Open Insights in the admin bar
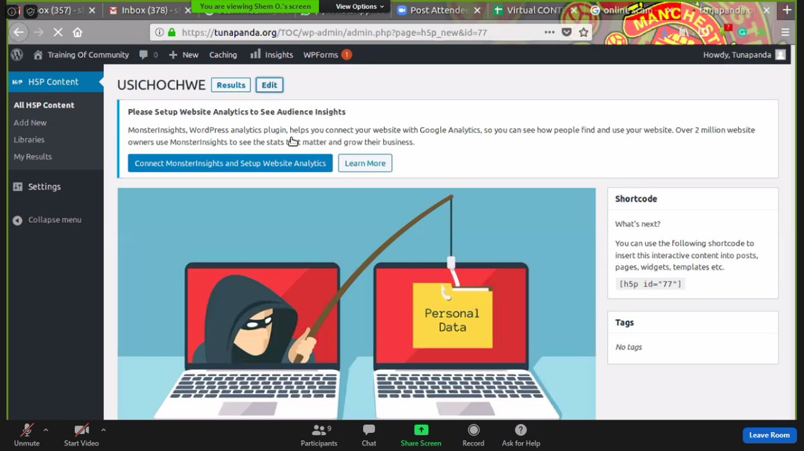 point(271,55)
